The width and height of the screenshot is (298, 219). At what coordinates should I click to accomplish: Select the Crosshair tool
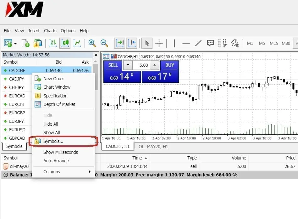160,43
